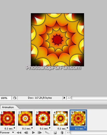Duplicate the selected frame
The height and width of the screenshot is (135, 107).
[x=55, y=133]
